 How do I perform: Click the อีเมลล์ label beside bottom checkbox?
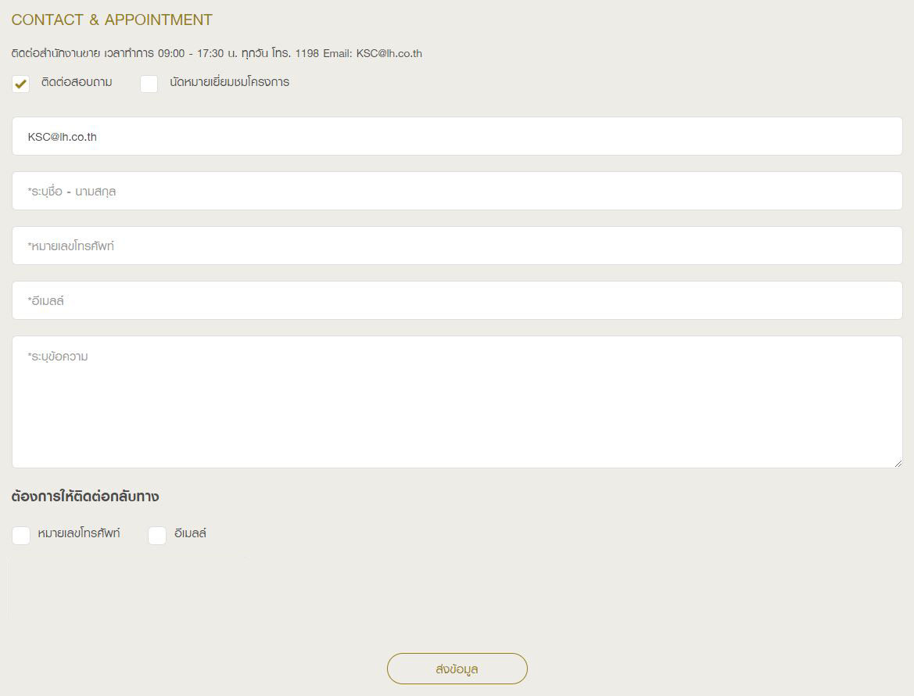tap(190, 534)
